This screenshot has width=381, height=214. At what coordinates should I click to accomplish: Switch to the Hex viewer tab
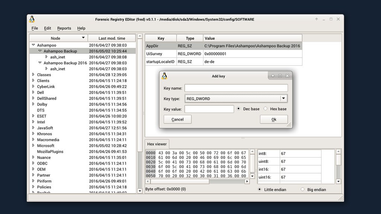tap(157, 144)
